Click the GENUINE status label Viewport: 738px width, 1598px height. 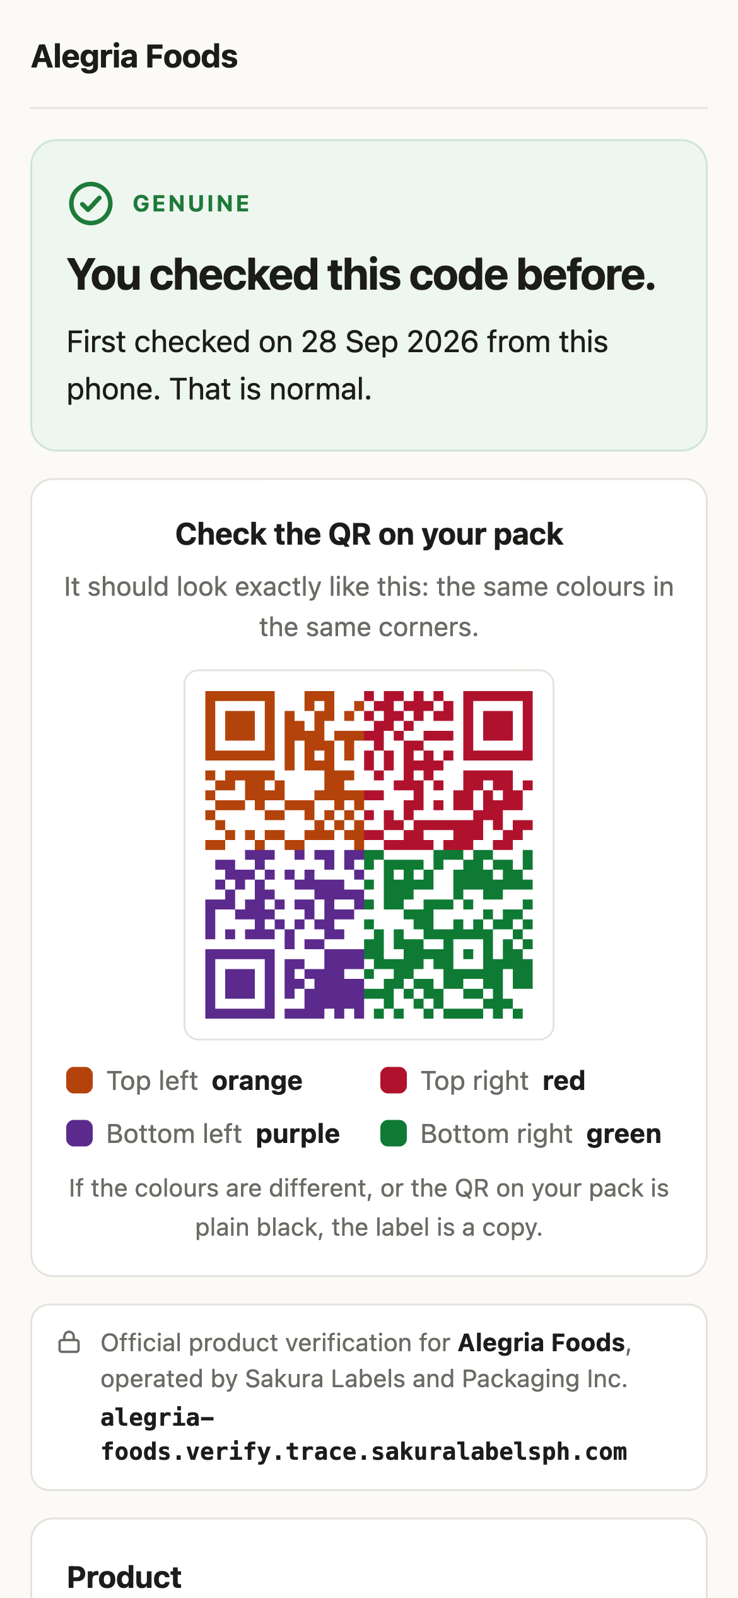(x=192, y=203)
